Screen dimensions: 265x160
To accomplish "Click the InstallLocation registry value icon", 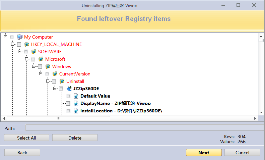I will tap(76, 111).
